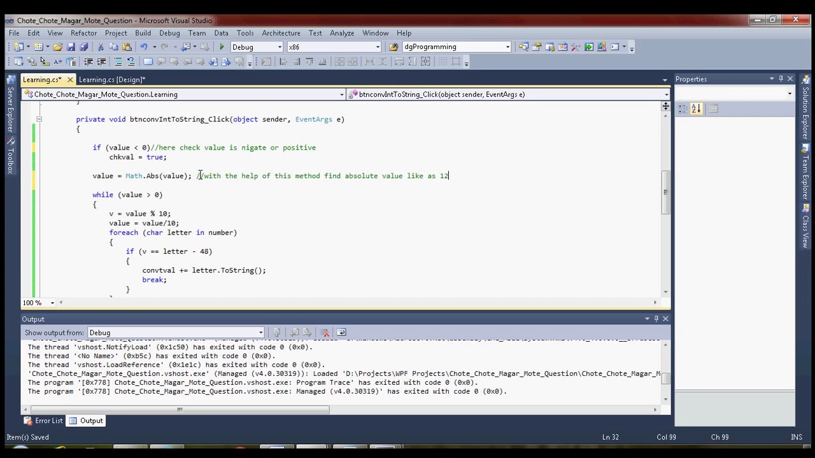Click the Open File folder icon
The image size is (815, 458).
pyautogui.click(x=57, y=46)
